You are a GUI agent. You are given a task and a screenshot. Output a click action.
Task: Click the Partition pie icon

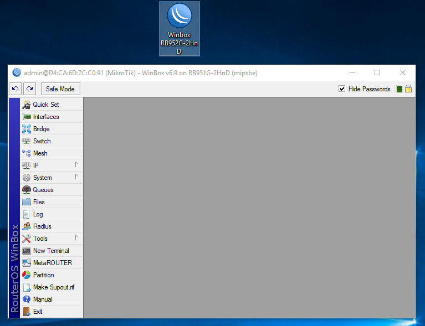(x=27, y=275)
